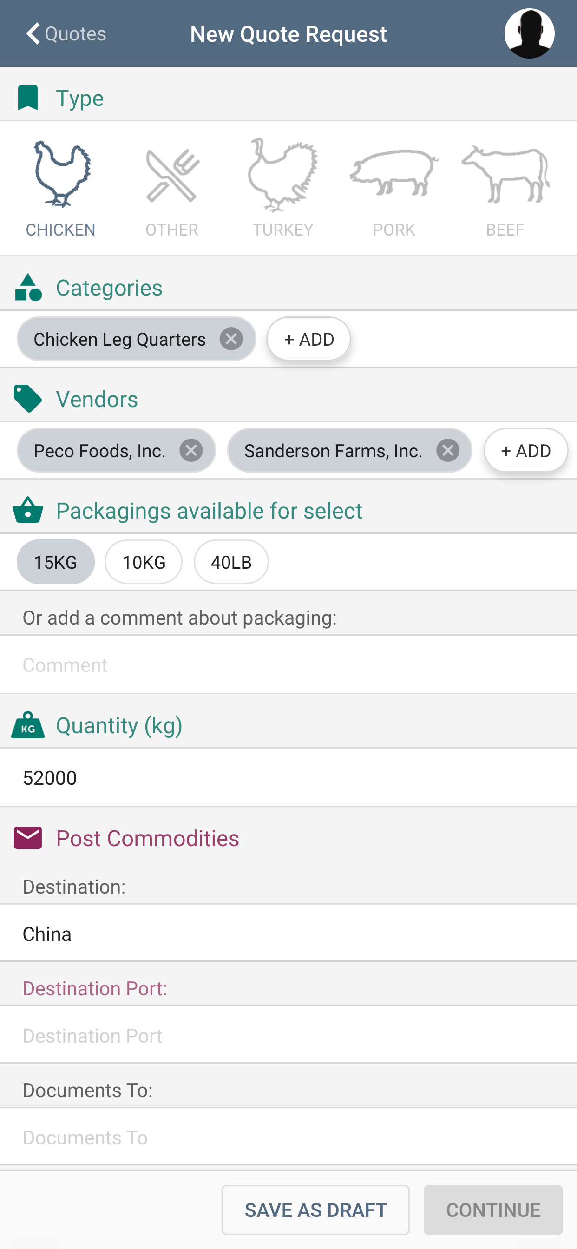Open the user profile avatar
577x1249 pixels.
pos(529,33)
